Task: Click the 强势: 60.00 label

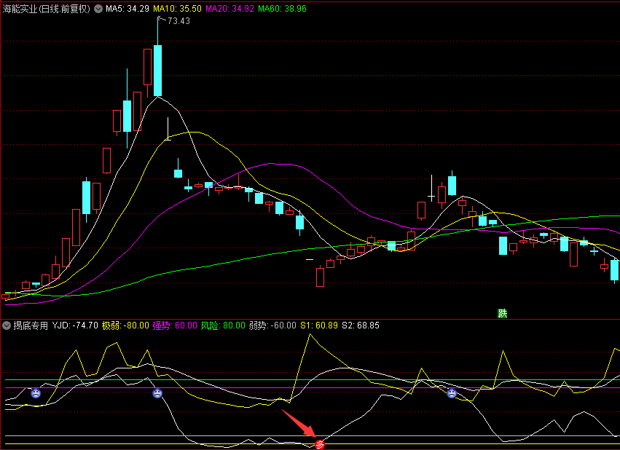Action: (175, 325)
